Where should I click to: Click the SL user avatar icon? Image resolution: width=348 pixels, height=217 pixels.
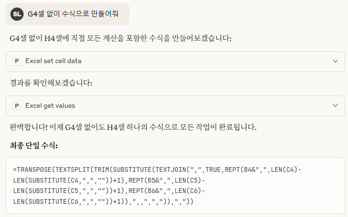[x=17, y=14]
